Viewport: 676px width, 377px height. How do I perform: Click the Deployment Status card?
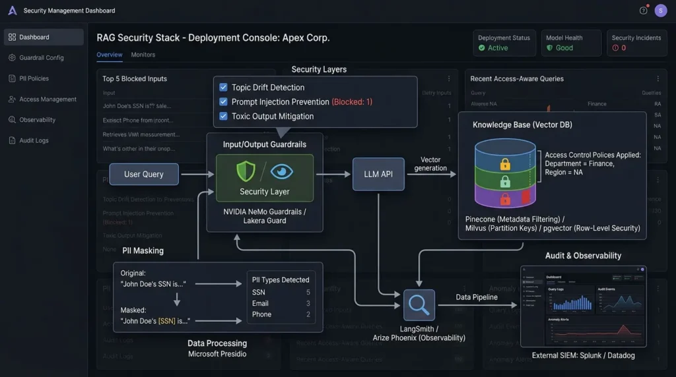click(x=504, y=43)
